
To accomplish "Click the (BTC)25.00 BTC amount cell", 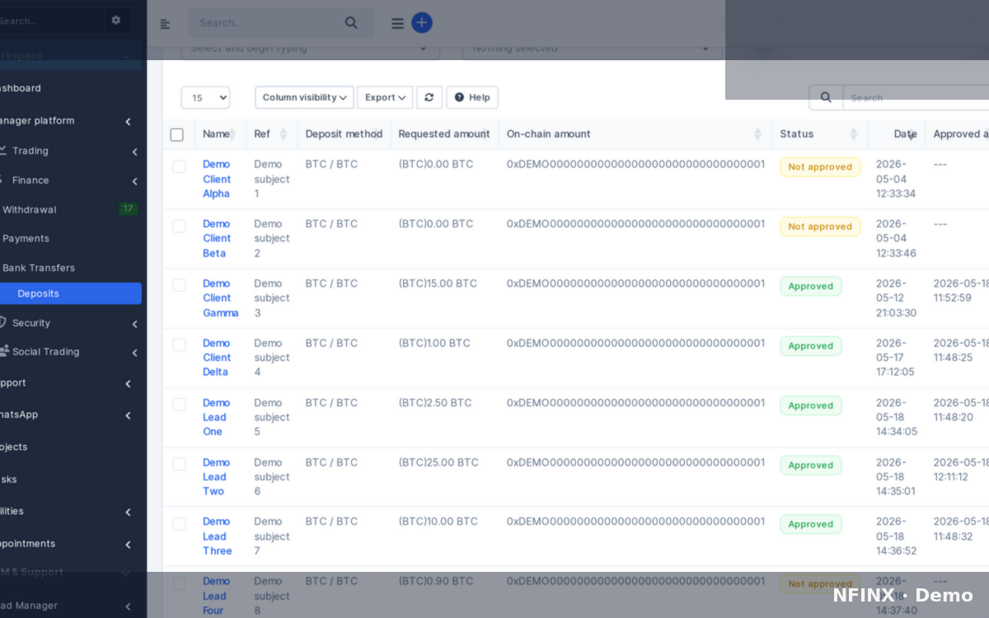I will (x=438, y=462).
